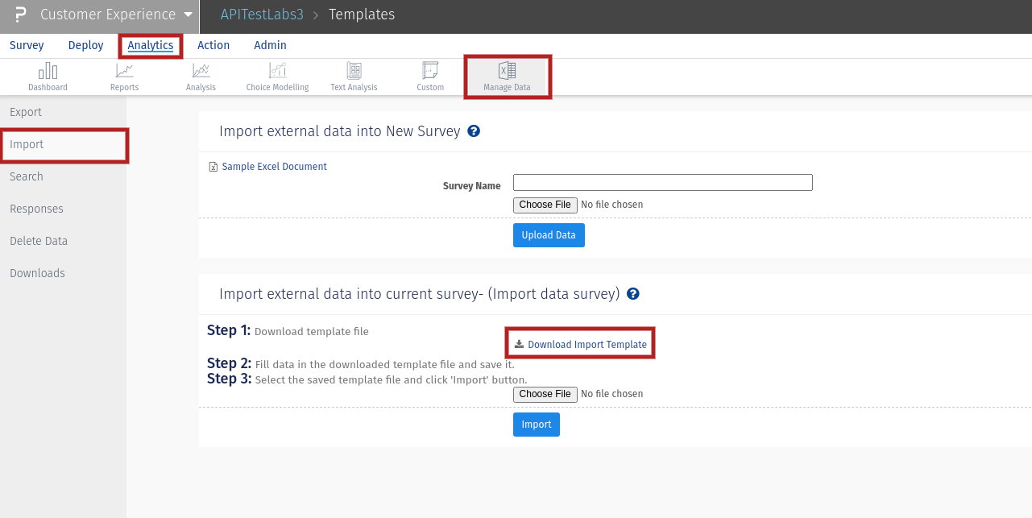Select Delete Data in the sidebar
This screenshot has width=1032, height=518.
[39, 241]
